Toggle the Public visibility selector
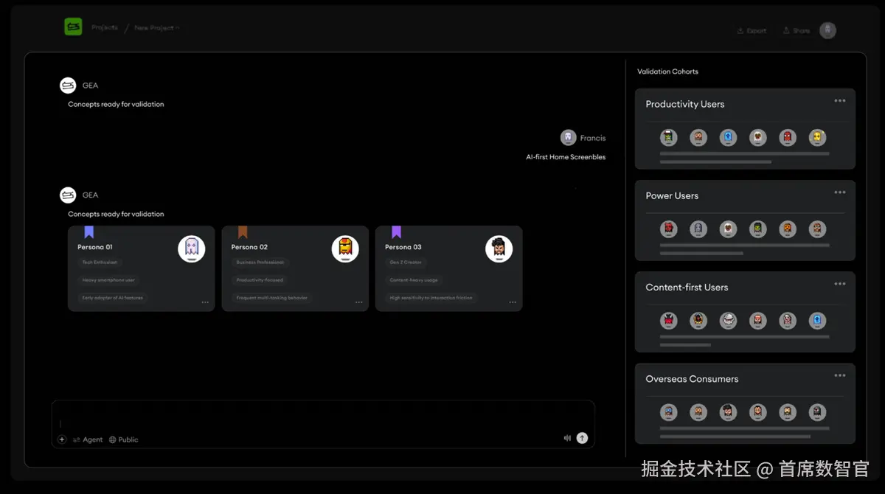This screenshot has width=885, height=494. point(124,439)
